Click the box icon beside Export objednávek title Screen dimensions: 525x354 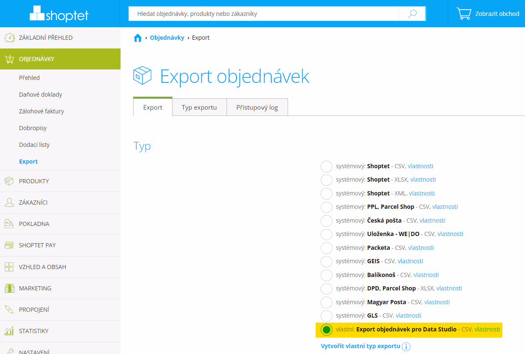click(x=142, y=76)
